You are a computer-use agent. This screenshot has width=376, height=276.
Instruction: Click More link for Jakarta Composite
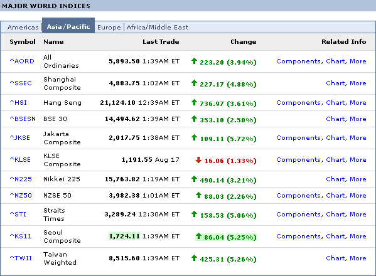pyautogui.click(x=358, y=138)
